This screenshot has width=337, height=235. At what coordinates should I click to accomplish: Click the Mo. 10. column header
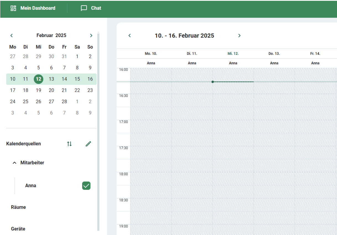151,54
